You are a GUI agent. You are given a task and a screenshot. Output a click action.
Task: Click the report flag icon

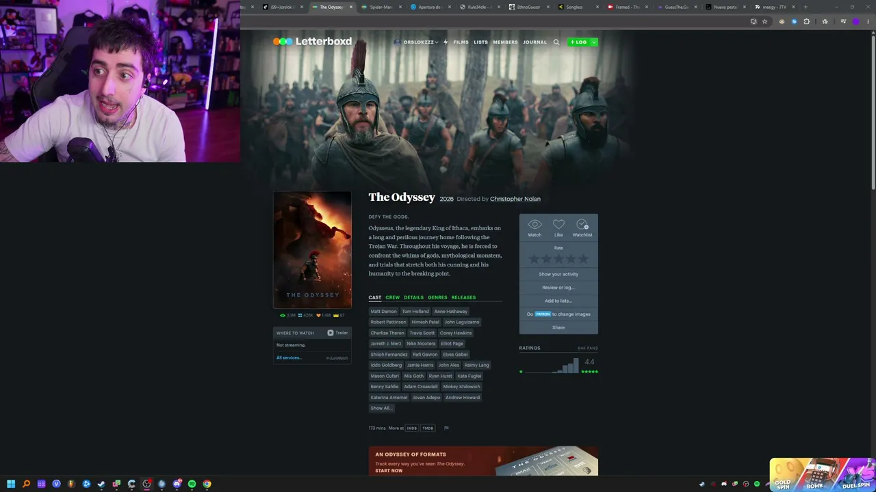(x=446, y=428)
